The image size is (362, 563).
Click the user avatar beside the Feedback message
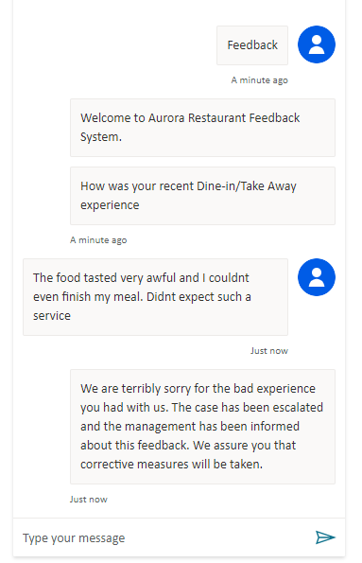[317, 44]
